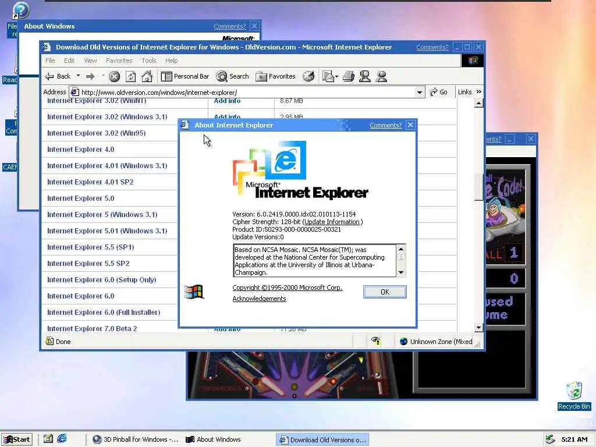
Task: Open Internet Explorer 3.02 (Windows 3.1) link
Action: 107,116
